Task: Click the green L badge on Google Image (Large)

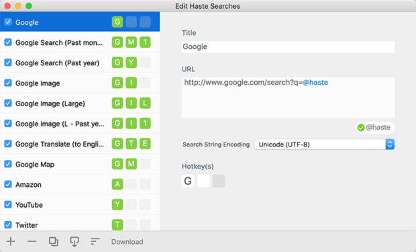Action: click(145, 103)
